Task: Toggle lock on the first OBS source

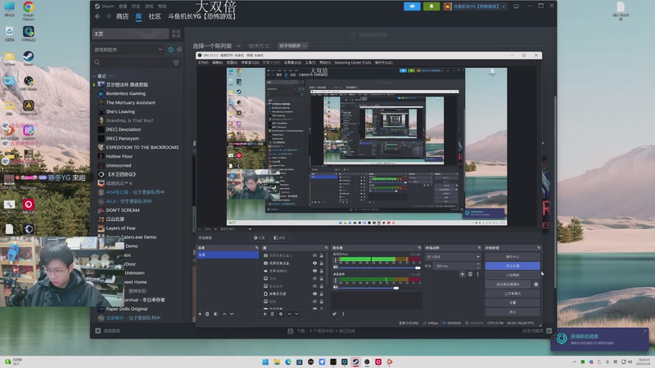Action: (x=322, y=255)
